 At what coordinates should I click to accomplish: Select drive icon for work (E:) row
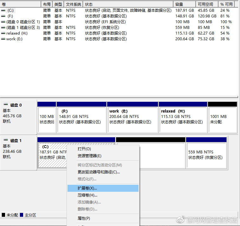pos(3,39)
